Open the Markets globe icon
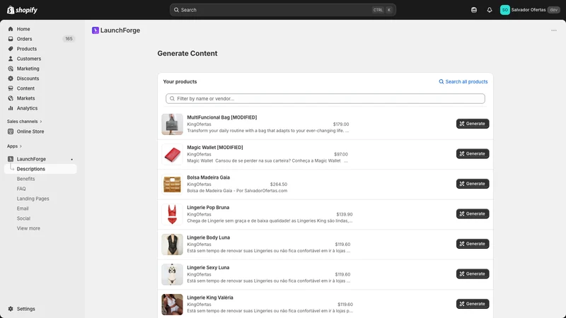 [11, 98]
